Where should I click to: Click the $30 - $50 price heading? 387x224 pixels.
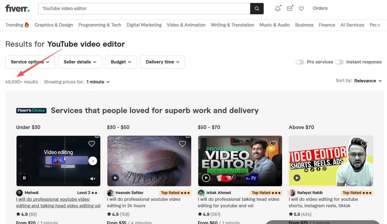click(x=118, y=127)
